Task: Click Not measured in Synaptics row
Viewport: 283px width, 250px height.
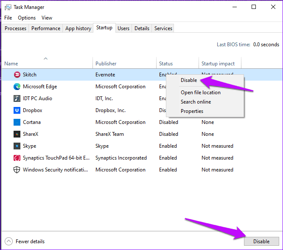Action: (x=217, y=158)
